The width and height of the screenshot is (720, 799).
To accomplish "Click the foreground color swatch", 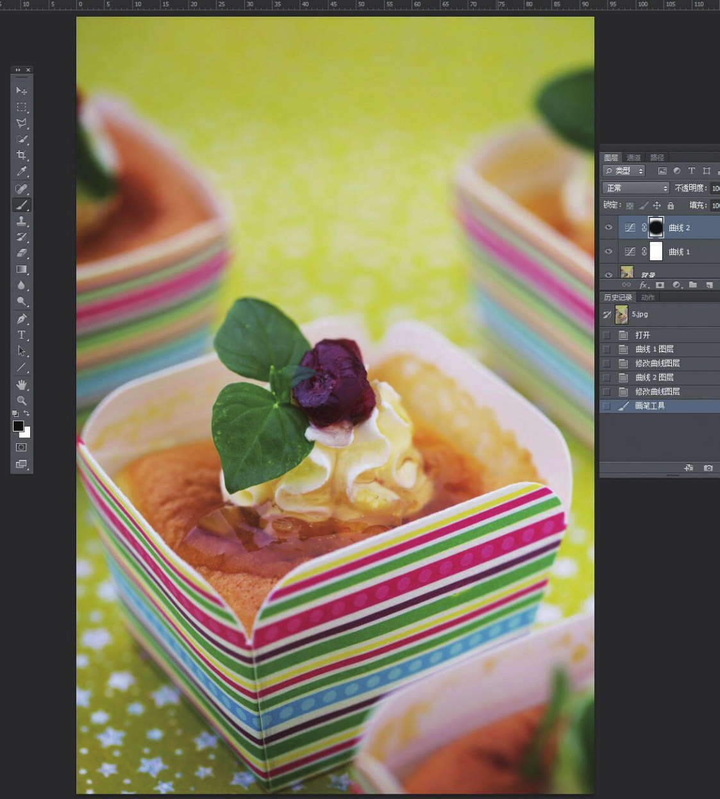I will (x=18, y=426).
